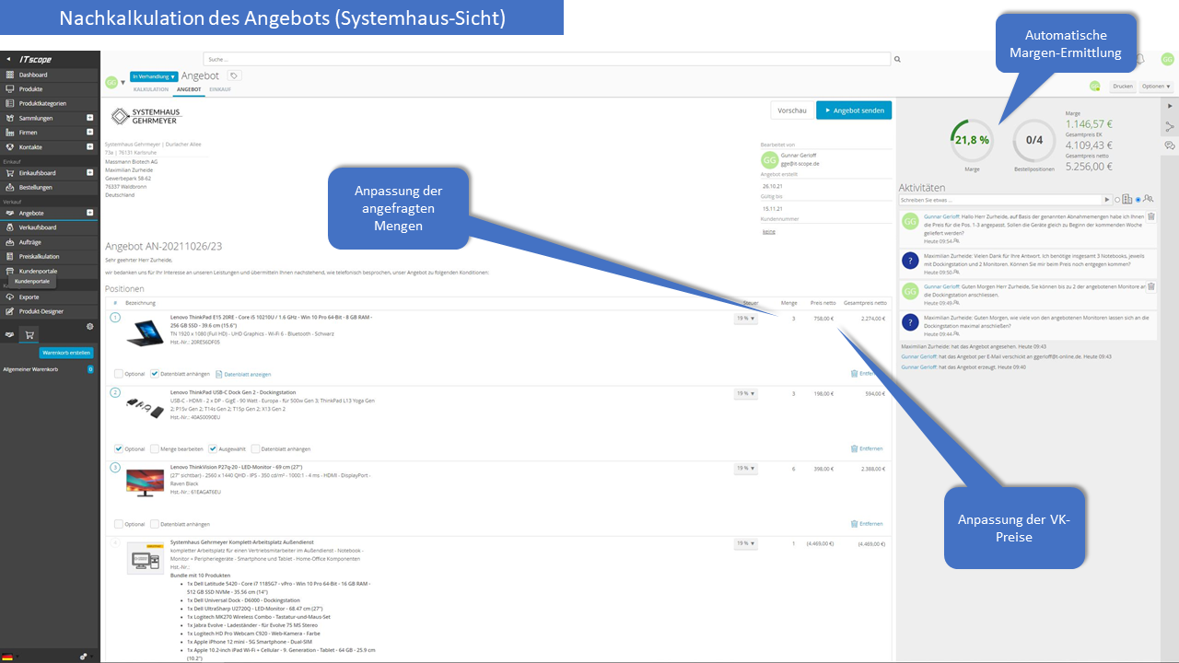Image resolution: width=1179 pixels, height=663 pixels.
Task: Click the Schreiben Sie etwas activity field
Action: [x=1004, y=199]
